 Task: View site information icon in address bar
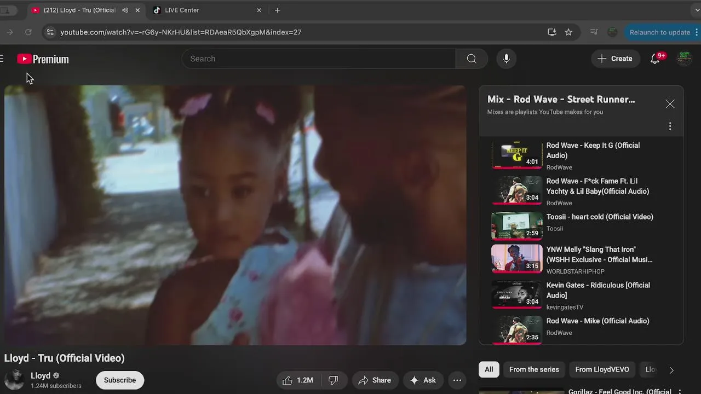coord(50,32)
